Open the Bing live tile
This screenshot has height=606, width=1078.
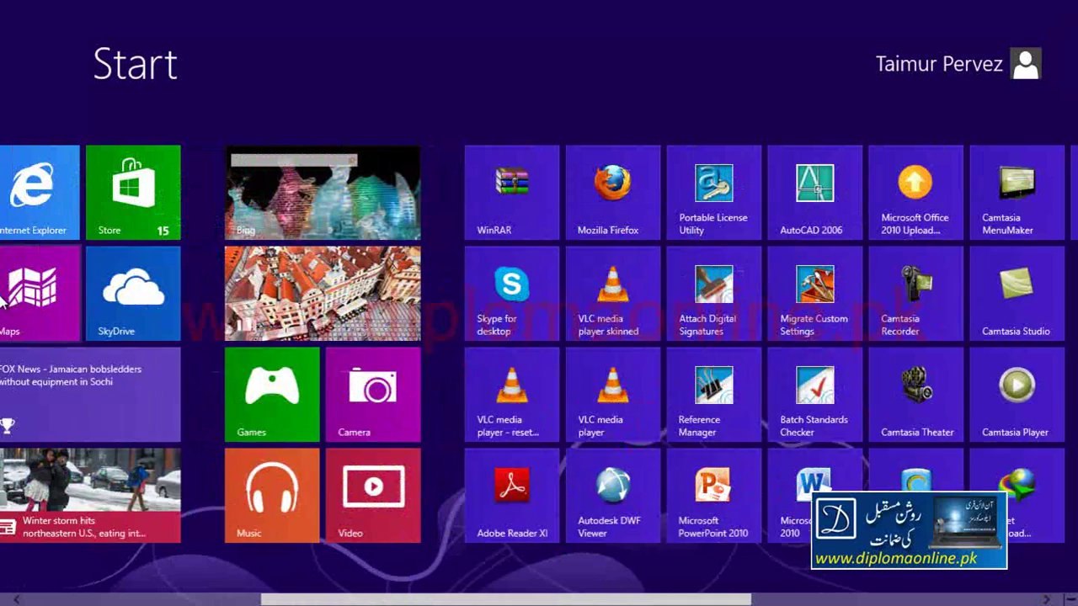pos(323,193)
